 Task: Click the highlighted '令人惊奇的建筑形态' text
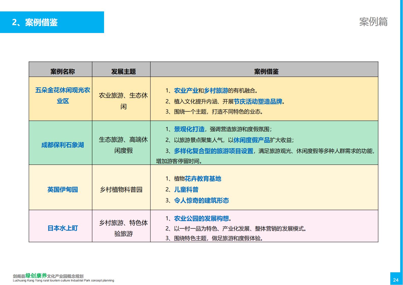(201, 200)
